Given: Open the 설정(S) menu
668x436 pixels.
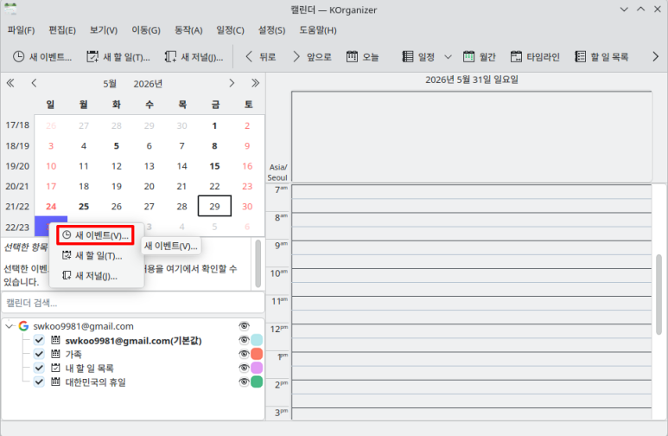Looking at the screenshot, I should 271,30.
